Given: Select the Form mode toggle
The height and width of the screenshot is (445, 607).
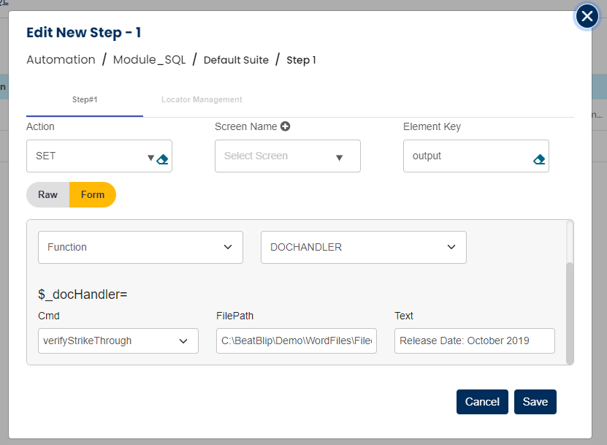Looking at the screenshot, I should tap(93, 195).
